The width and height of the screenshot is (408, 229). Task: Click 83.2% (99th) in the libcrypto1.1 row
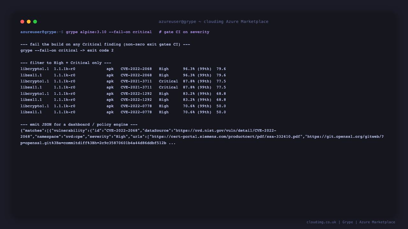coord(197,94)
